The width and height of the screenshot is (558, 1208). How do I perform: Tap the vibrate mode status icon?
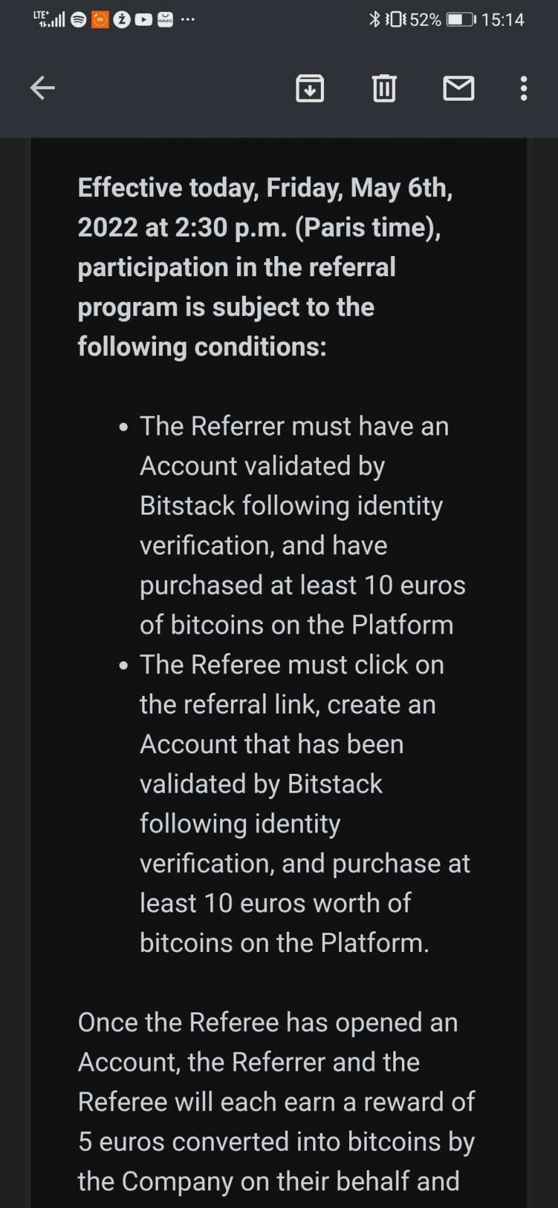(396, 20)
